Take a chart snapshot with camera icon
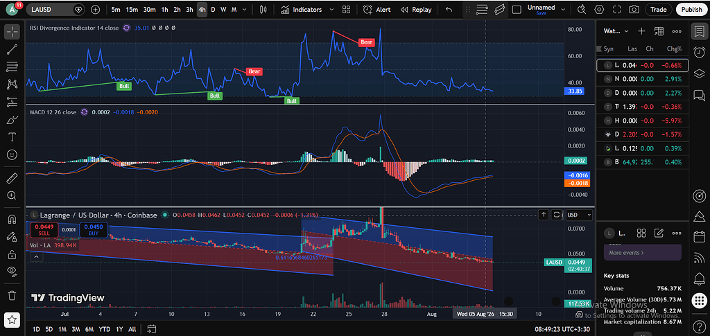Screen dimensions: 710x336 [634, 10]
